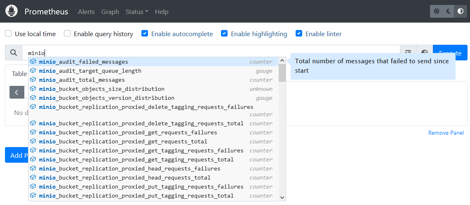Choose proxied_get_requests_total suggestion
This screenshot has width=470, height=205.
(153, 141)
